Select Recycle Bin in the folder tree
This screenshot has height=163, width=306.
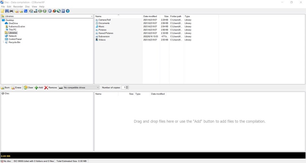tap(13, 42)
